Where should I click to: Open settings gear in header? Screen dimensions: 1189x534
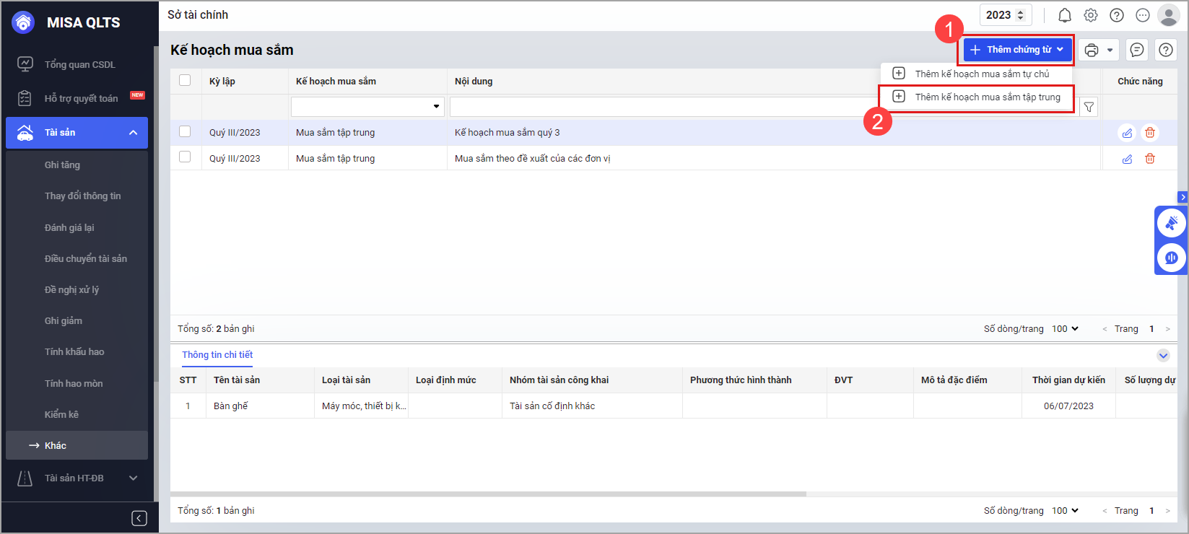point(1091,15)
